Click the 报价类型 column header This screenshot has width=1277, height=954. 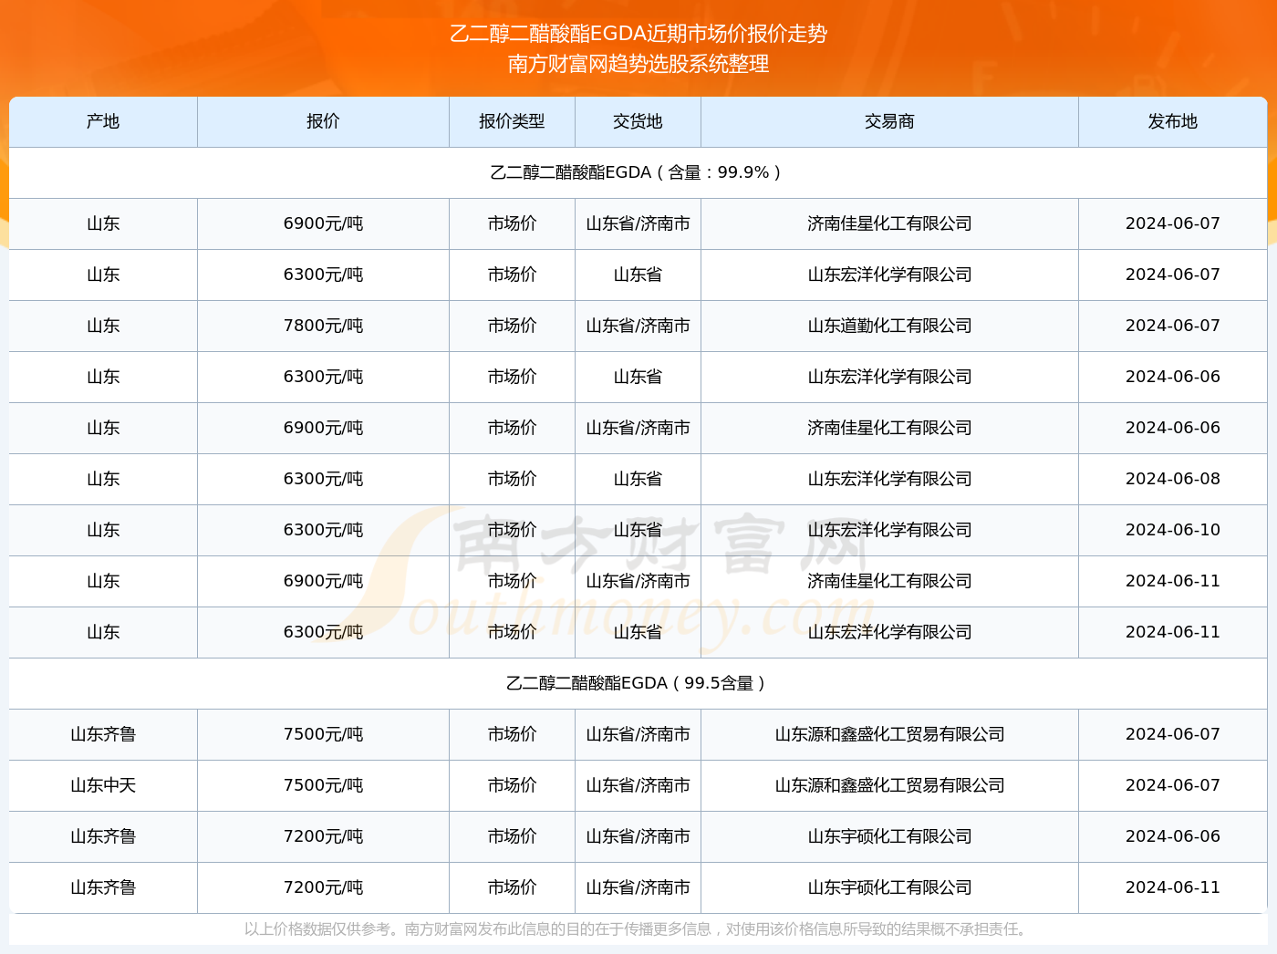click(x=512, y=121)
